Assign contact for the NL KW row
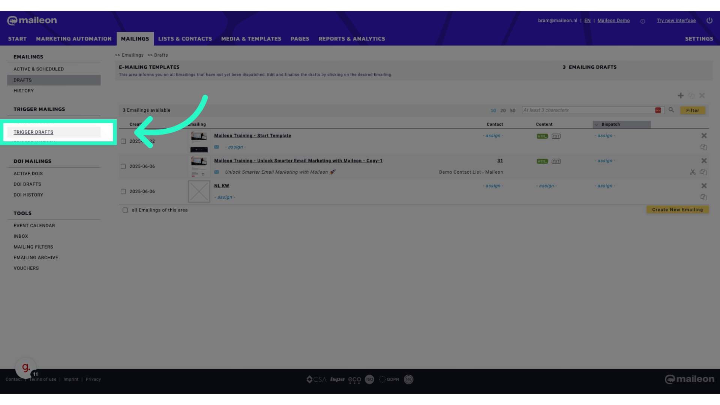This screenshot has width=720, height=405. (493, 186)
